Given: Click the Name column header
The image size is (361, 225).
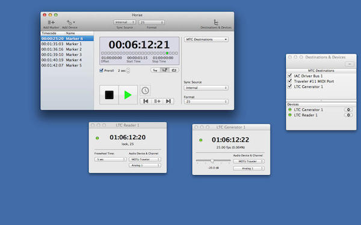Looking at the screenshot, I should pyautogui.click(x=79, y=33).
